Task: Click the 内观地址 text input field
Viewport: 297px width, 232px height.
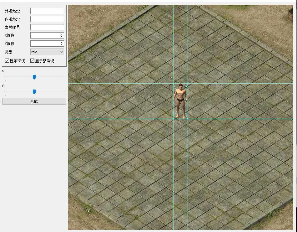Action: pyautogui.click(x=47, y=19)
